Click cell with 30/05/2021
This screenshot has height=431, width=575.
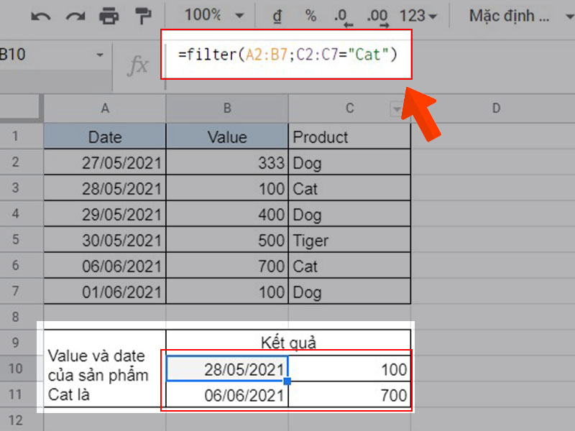(105, 240)
